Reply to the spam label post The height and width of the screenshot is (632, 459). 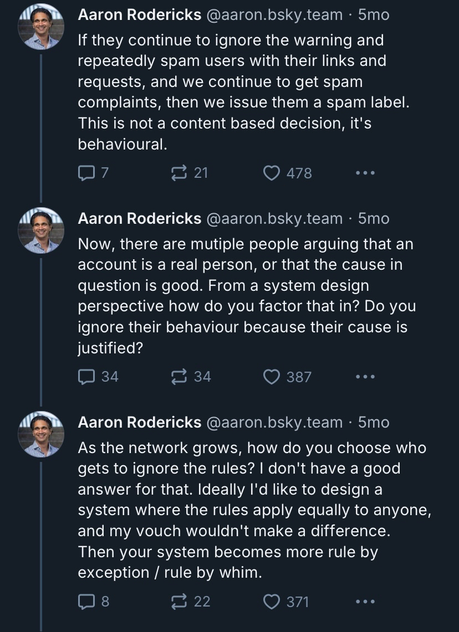point(86,173)
